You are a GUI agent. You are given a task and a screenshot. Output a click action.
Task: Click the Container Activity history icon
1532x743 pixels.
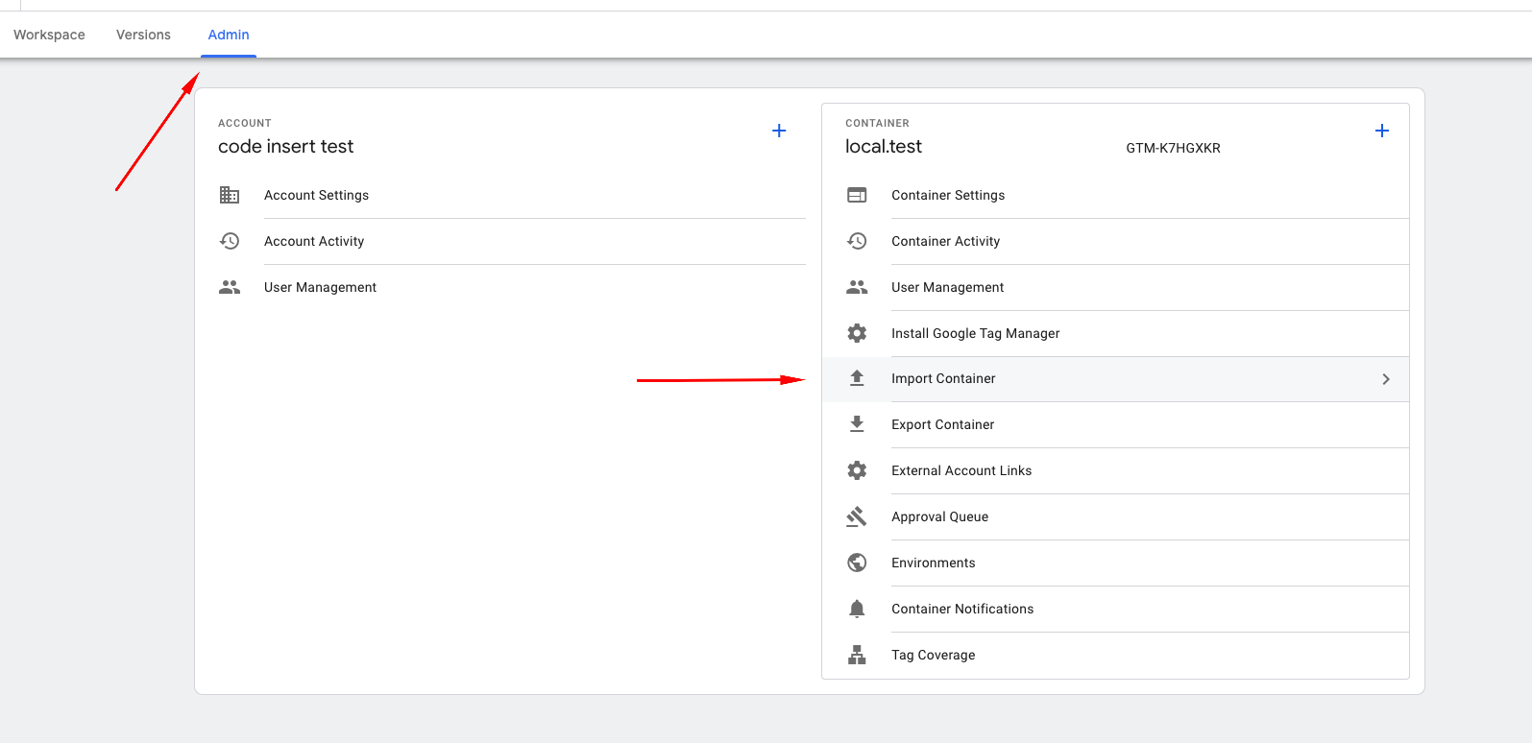tap(857, 241)
